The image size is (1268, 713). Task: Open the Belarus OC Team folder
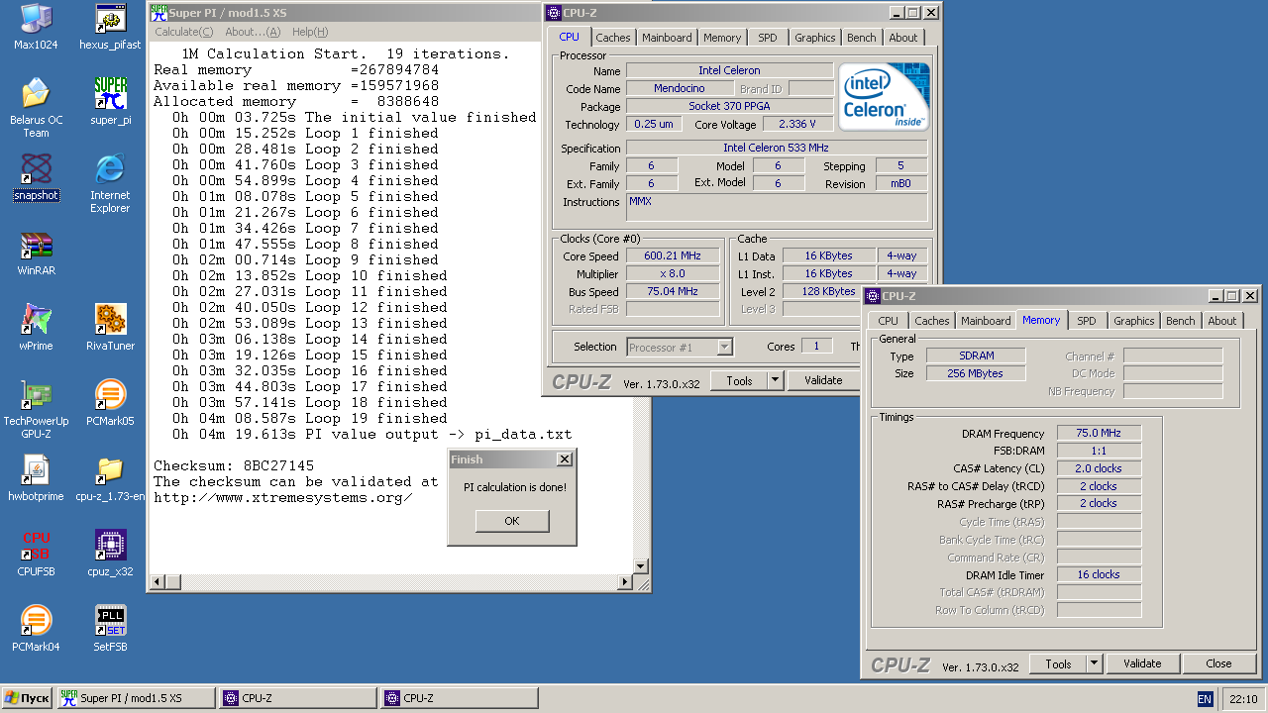click(x=36, y=107)
